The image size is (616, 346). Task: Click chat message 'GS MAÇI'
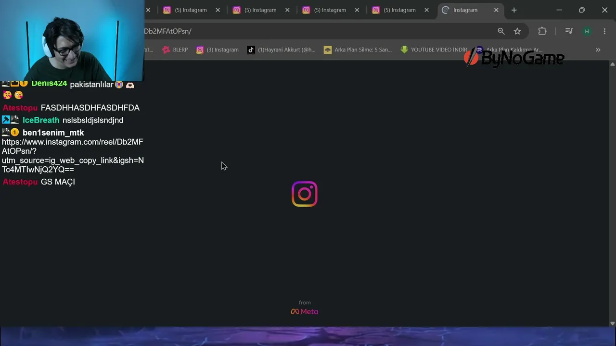click(58, 182)
